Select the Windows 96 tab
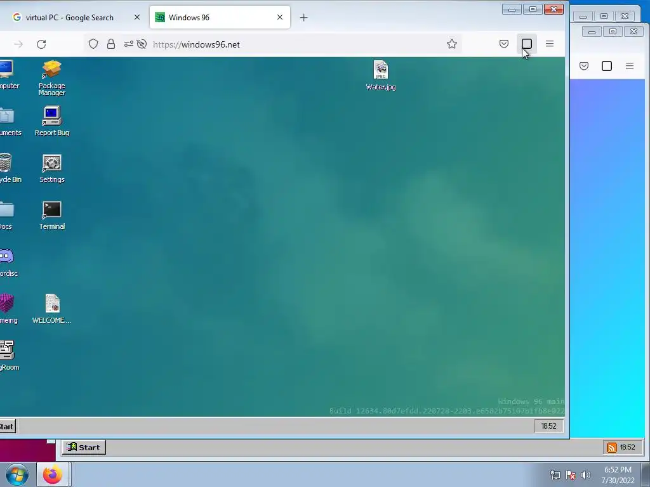 [x=220, y=17]
